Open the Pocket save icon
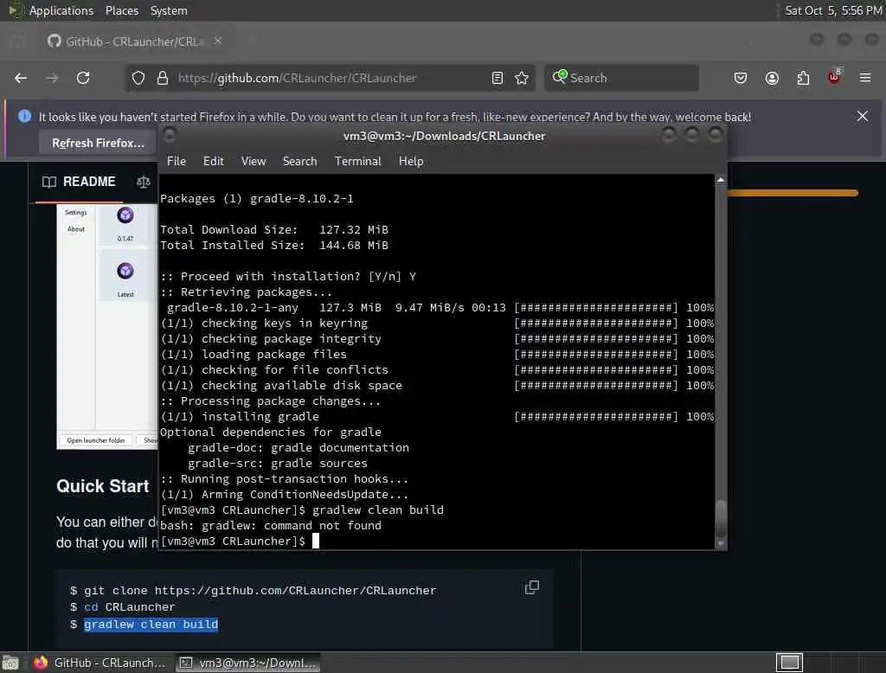 pyautogui.click(x=741, y=78)
